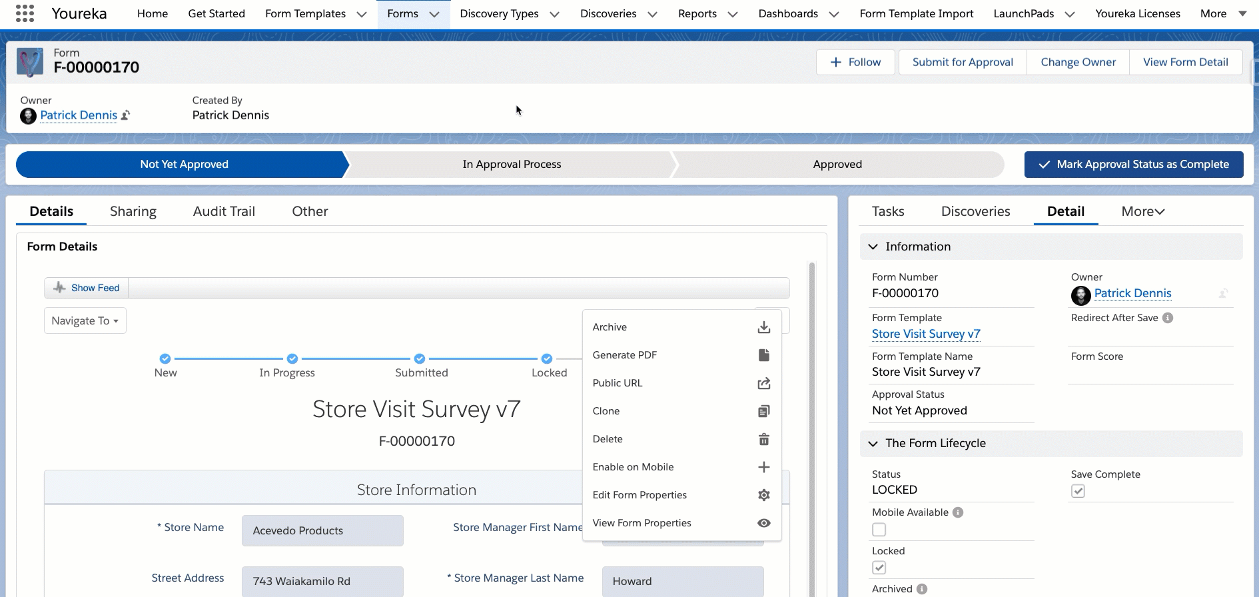The width and height of the screenshot is (1259, 597).
Task: Toggle the Save Complete checkbox
Action: pyautogui.click(x=1078, y=491)
